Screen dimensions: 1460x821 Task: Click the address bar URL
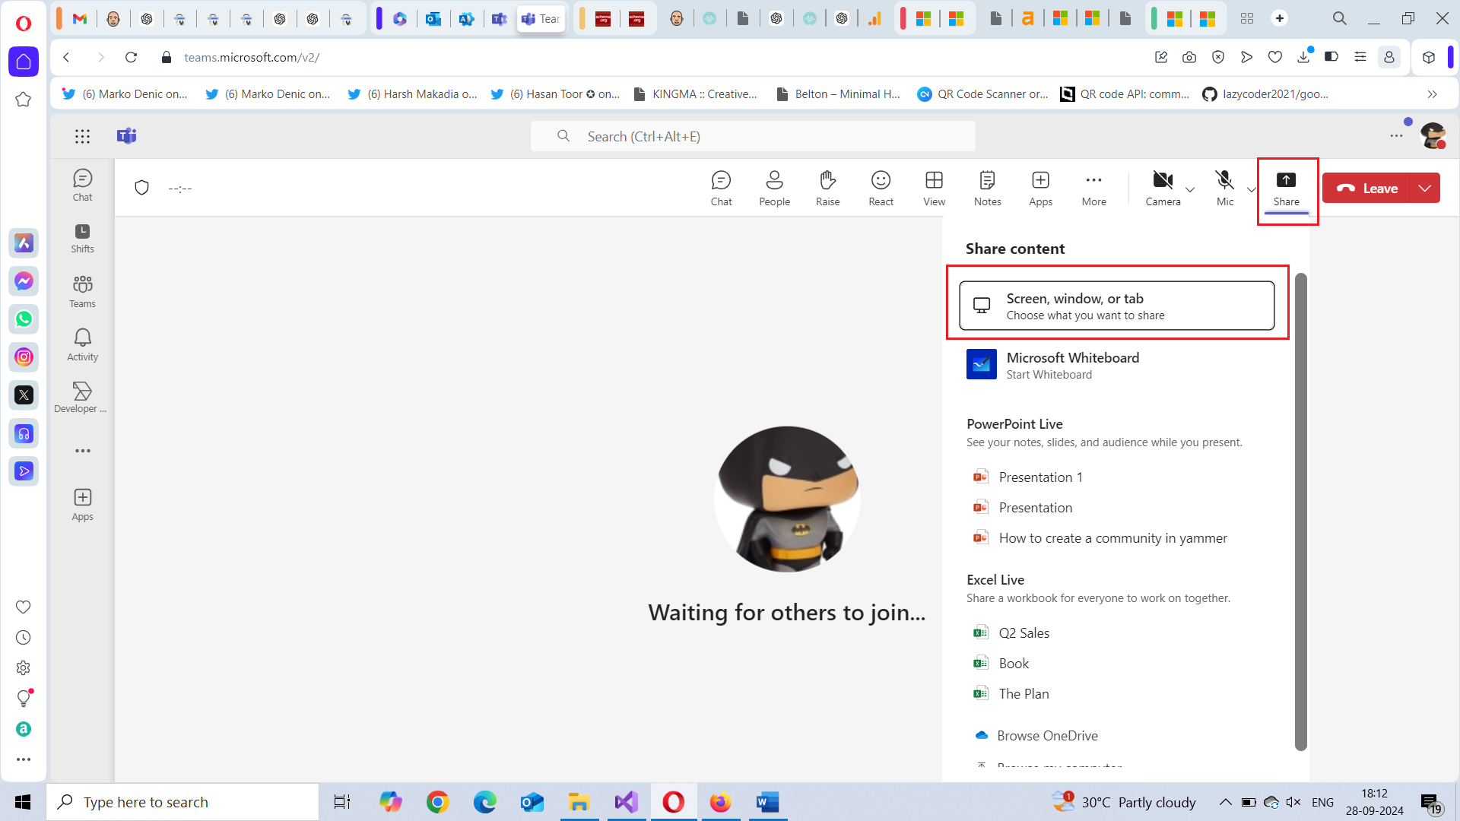point(252,57)
